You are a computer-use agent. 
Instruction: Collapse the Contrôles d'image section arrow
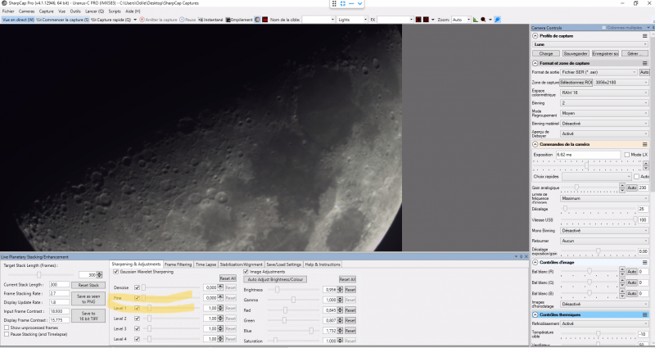[535, 261]
